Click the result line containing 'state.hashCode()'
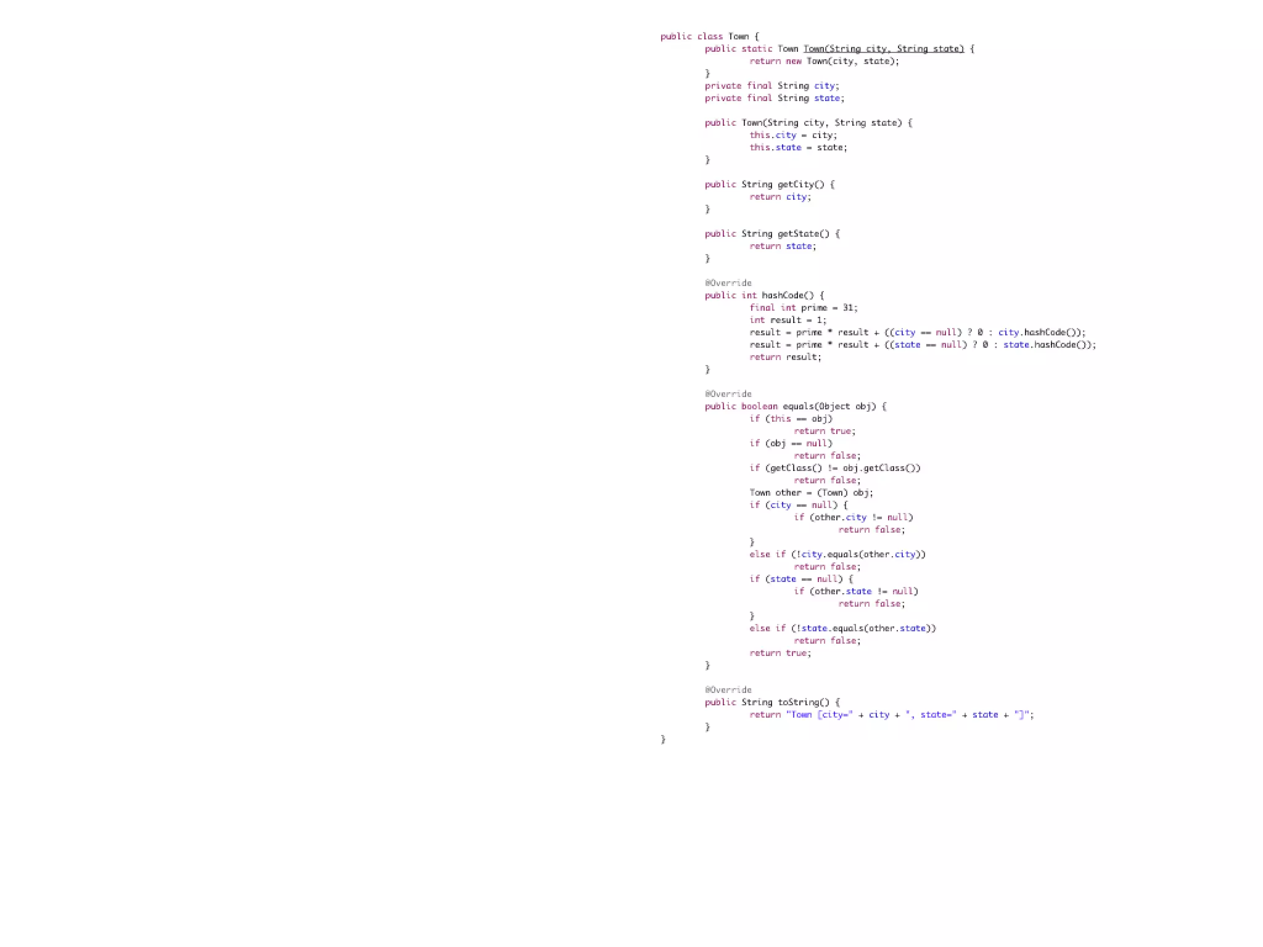Screen dimensions: 1263x947 [923, 345]
